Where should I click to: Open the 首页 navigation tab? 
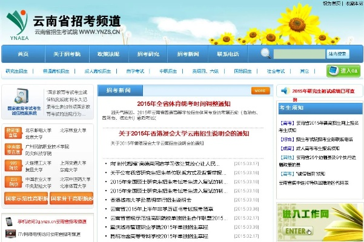point(23,54)
